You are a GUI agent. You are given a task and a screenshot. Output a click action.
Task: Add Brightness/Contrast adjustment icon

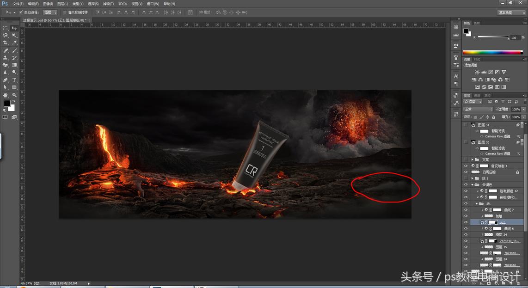point(477,72)
